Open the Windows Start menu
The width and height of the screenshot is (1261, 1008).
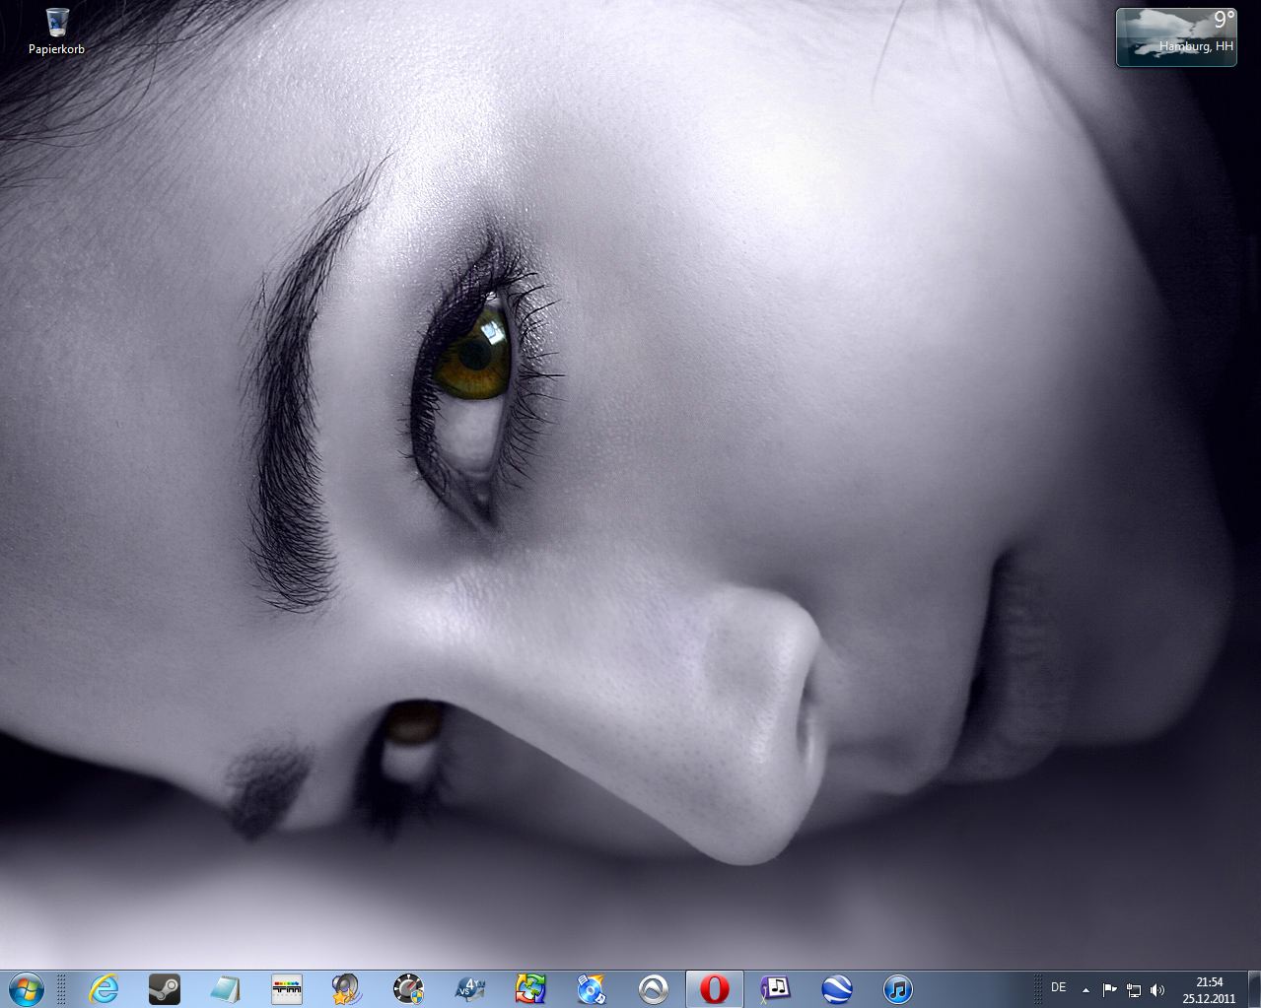point(27,987)
